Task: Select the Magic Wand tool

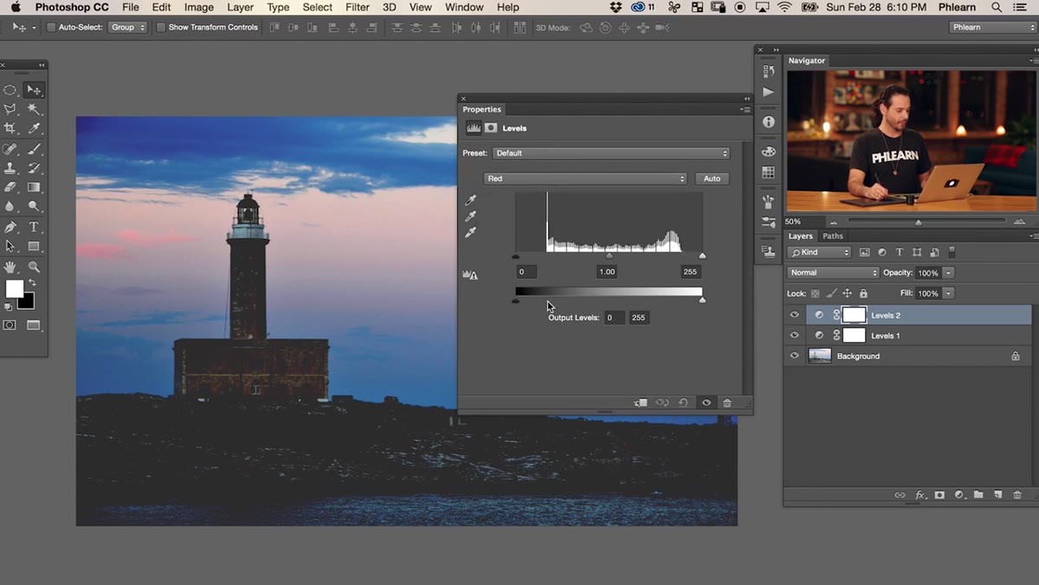Action: tap(34, 109)
